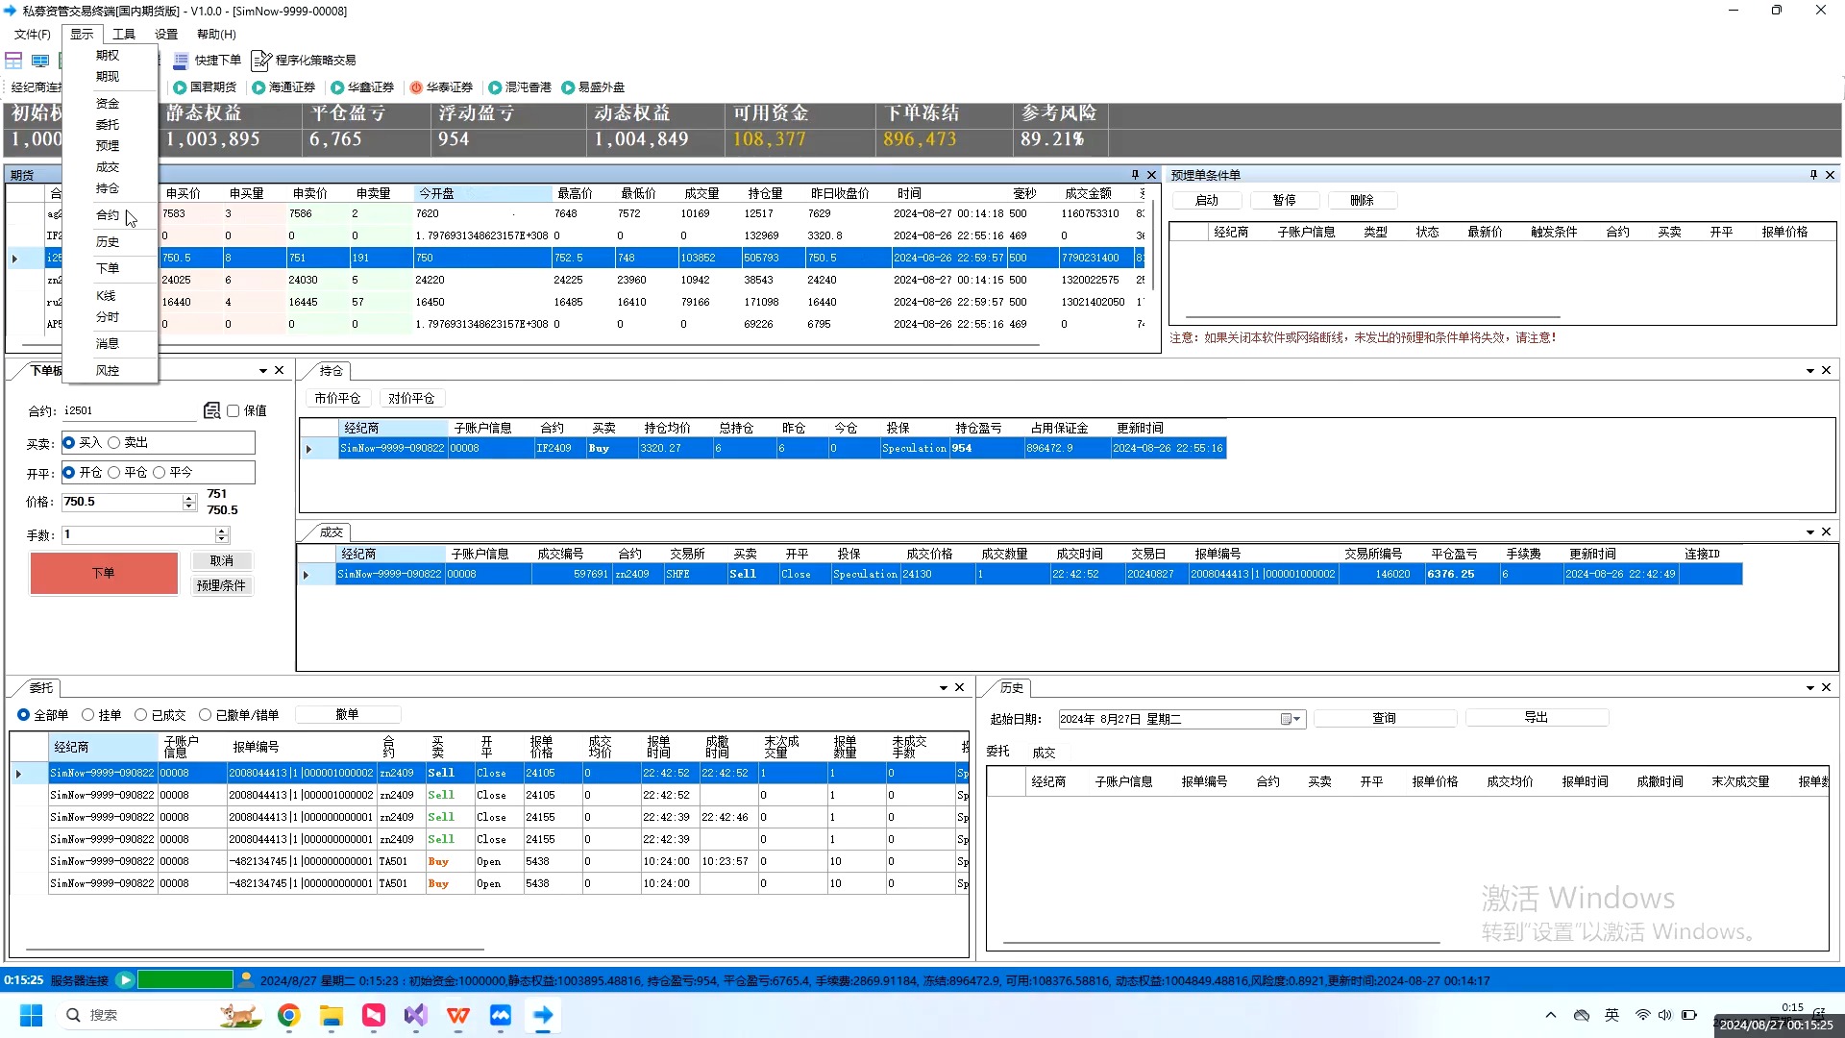Viewport: 1845px width, 1038px height.
Task: Connect to 华鑫证券 broker
Action: (362, 87)
